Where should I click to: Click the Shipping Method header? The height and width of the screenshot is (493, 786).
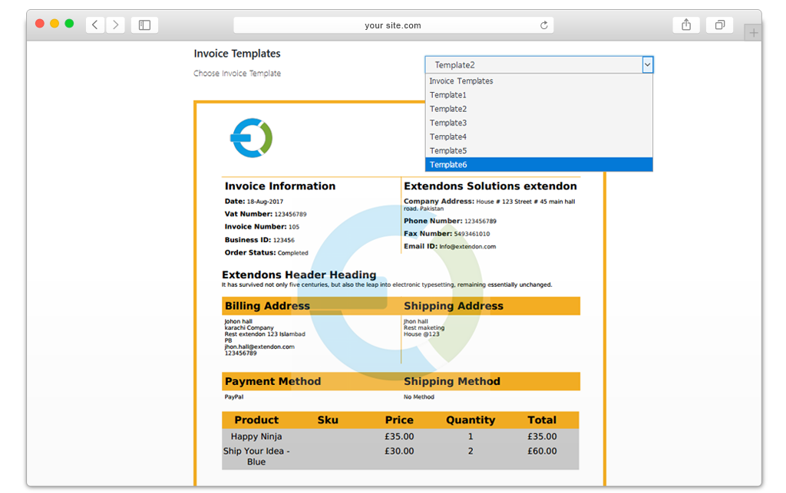(451, 381)
